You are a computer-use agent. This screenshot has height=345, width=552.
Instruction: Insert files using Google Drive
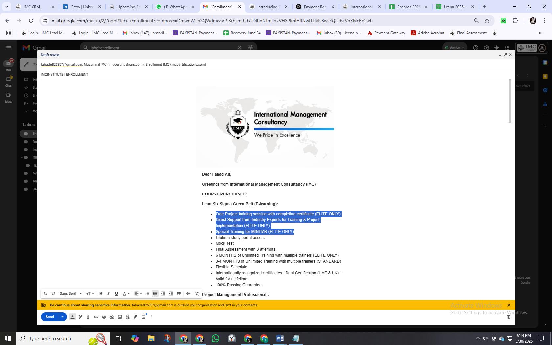pos(112,317)
